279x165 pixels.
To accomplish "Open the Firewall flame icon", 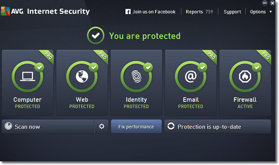I will [245, 77].
